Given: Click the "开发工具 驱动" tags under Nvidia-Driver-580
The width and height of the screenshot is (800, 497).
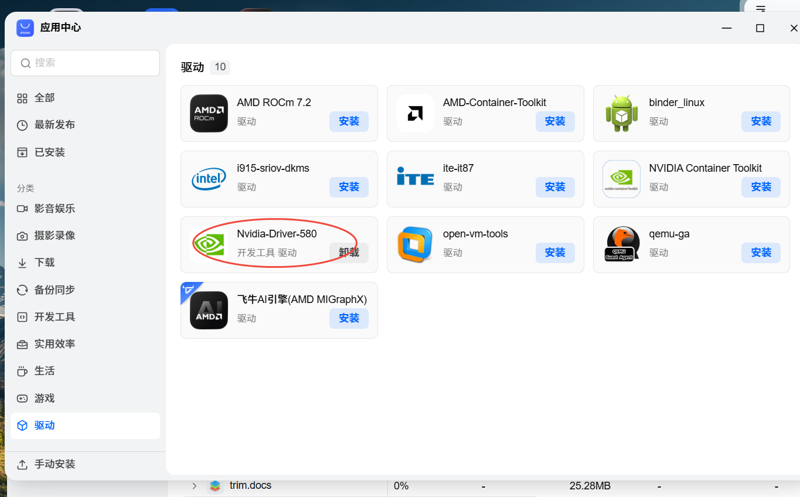Looking at the screenshot, I should point(267,253).
